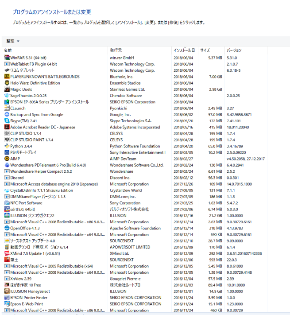Select the DMMGamePlayer バージョン 1.1.3 entry

tap(135, 197)
